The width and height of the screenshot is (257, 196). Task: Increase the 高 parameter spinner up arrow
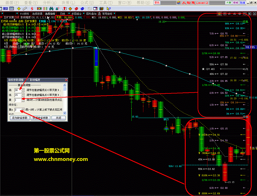[23, 89]
